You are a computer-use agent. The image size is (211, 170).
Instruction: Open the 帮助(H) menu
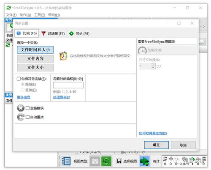(54, 15)
